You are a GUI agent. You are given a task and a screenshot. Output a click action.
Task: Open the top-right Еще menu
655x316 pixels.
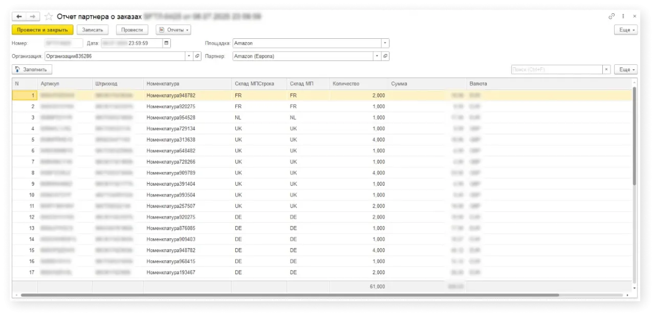625,30
